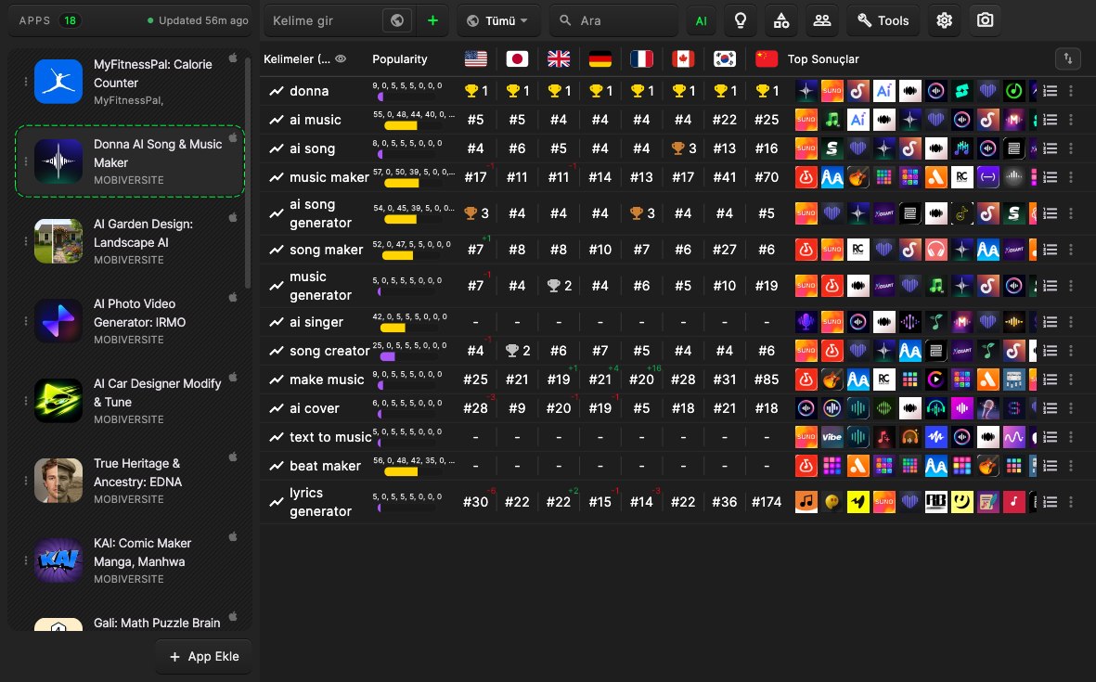This screenshot has width=1096, height=682.
Task: Open KAI: Comic Maker Manga, Manhwa app
Action: [x=130, y=560]
